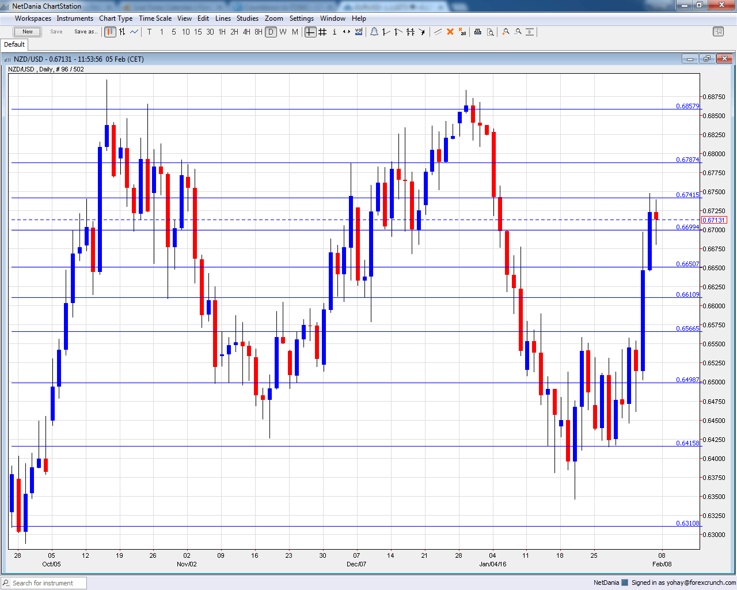Switch to the Default workspace tab
Viewport: 737px width, 590px height.
tap(14, 44)
